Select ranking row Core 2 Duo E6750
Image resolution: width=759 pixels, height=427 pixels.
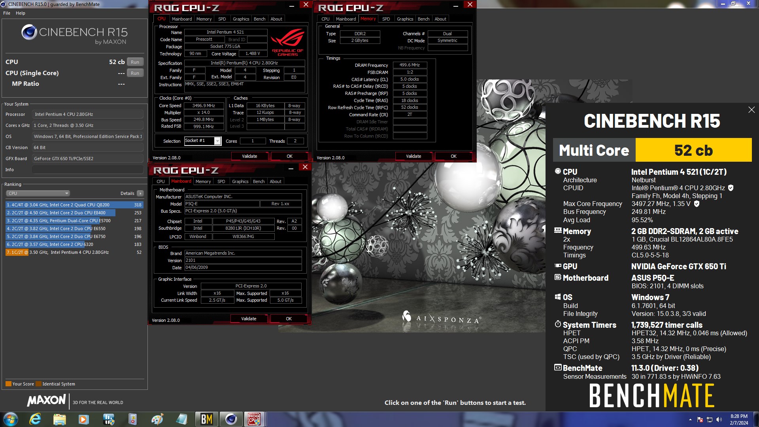(74, 236)
